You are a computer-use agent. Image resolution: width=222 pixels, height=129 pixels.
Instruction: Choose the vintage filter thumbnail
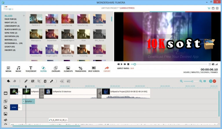100,49
